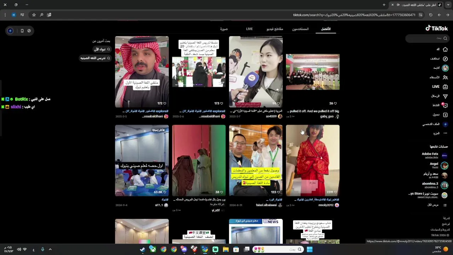453x255 pixels.
Task: Open Messages paper-plane icon in the sidebar
Action: [x=445, y=96]
